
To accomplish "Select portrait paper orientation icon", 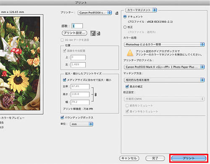I will (x=93, y=33).
